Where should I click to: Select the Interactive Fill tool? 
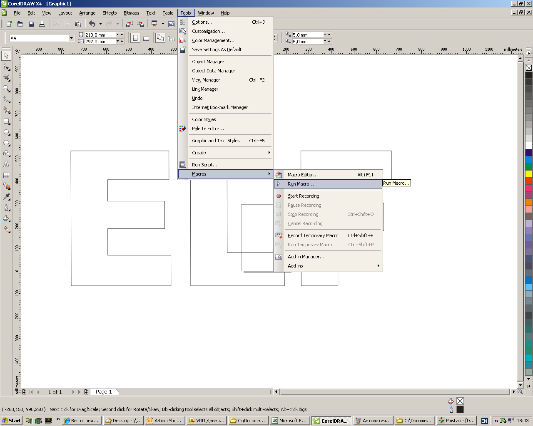6,229
